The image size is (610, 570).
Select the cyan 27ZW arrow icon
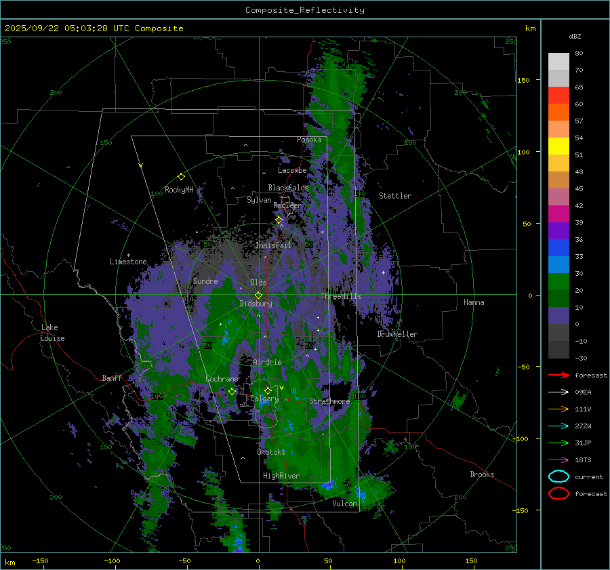point(558,426)
